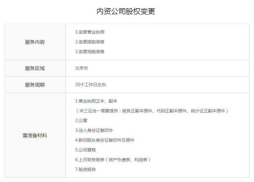Click the 7.验资报告 item

tap(85, 169)
